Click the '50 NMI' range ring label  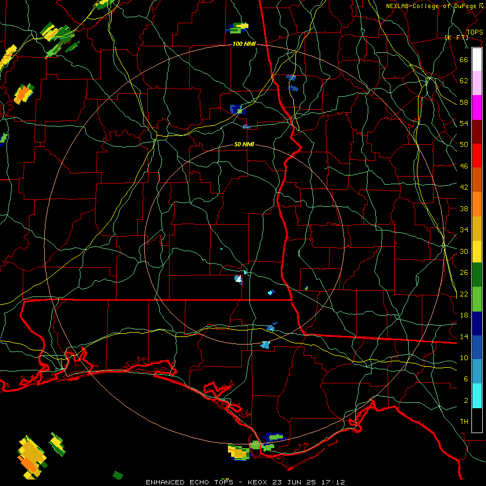pyautogui.click(x=244, y=144)
